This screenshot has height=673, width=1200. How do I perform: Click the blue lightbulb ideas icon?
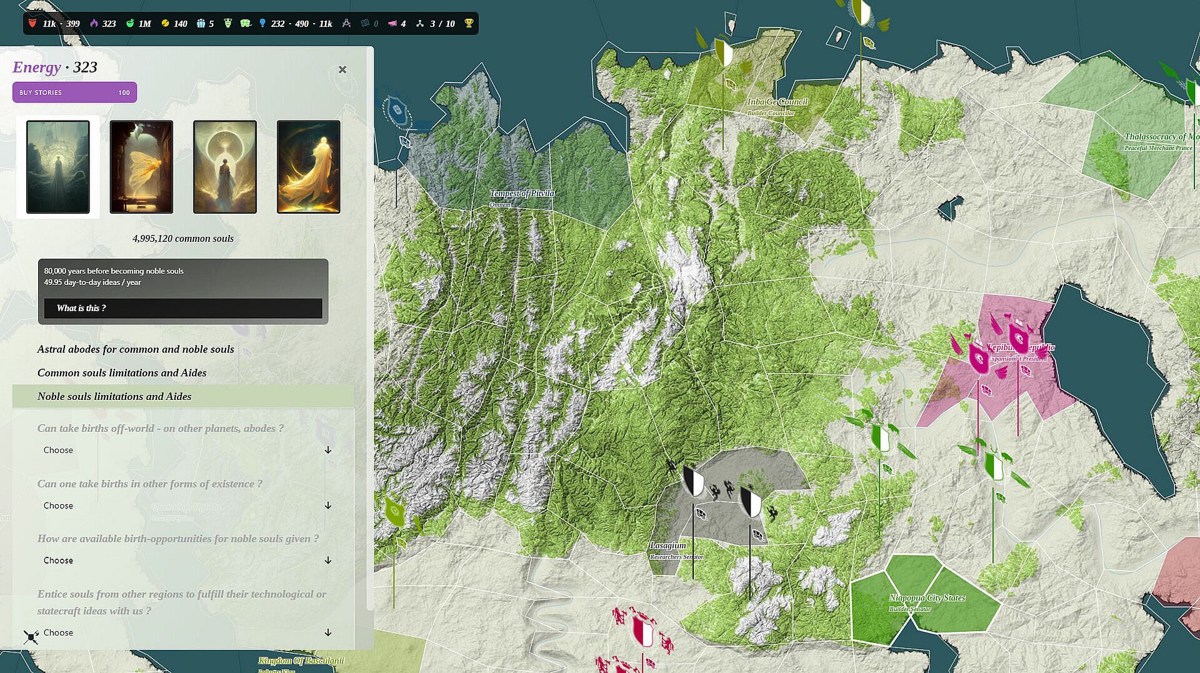(262, 24)
